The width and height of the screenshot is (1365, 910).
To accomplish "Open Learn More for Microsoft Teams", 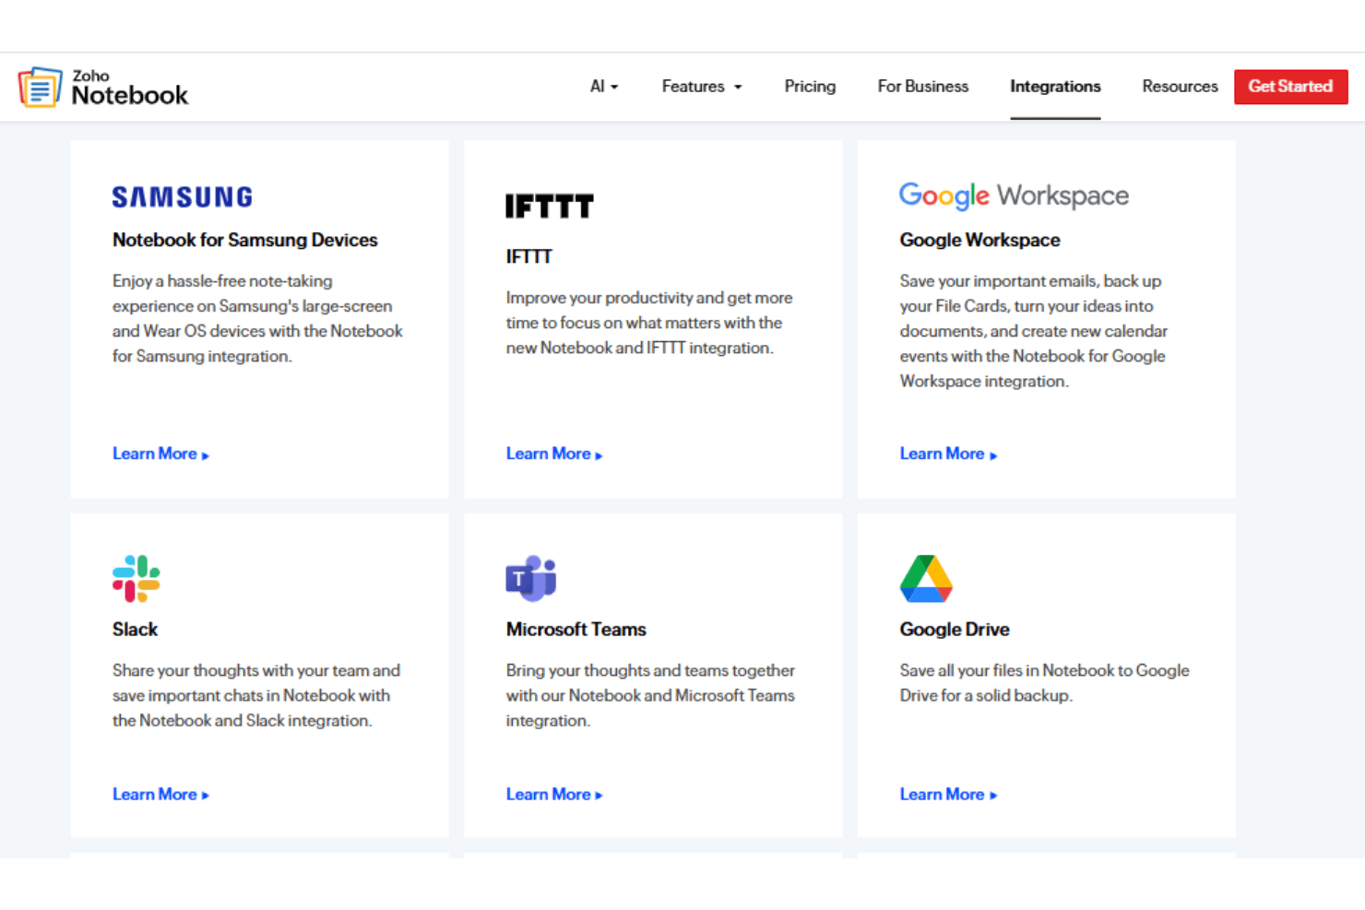I will point(553,794).
